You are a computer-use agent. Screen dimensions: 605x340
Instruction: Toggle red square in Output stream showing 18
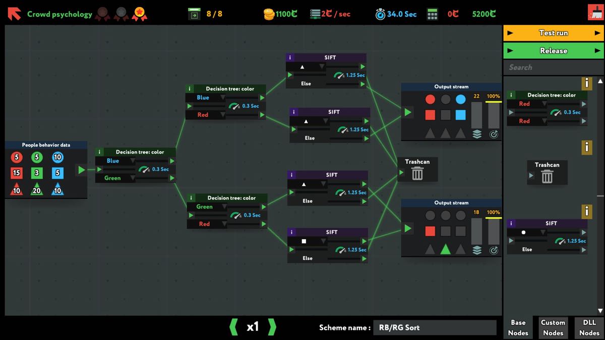[430, 231]
